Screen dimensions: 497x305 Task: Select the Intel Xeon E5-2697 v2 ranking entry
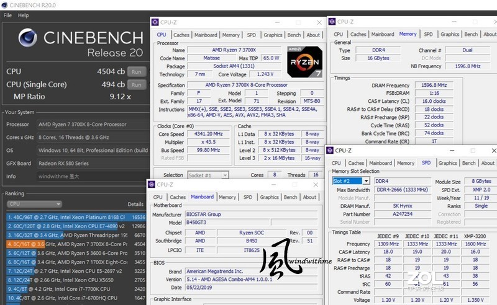click(76, 271)
